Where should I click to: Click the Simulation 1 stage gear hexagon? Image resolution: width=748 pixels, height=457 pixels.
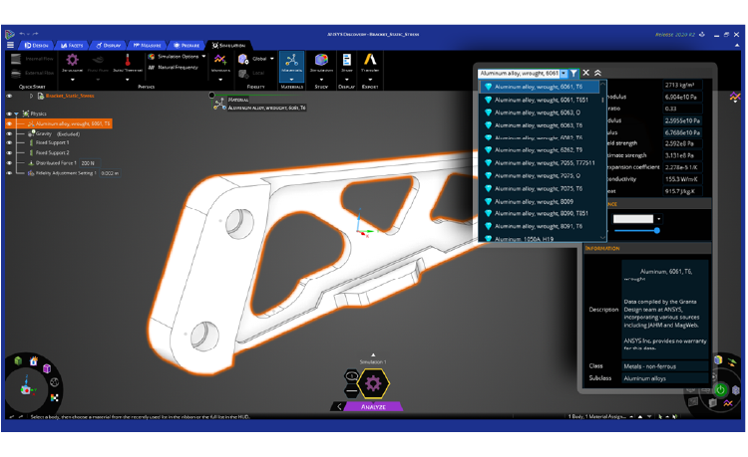tap(373, 383)
